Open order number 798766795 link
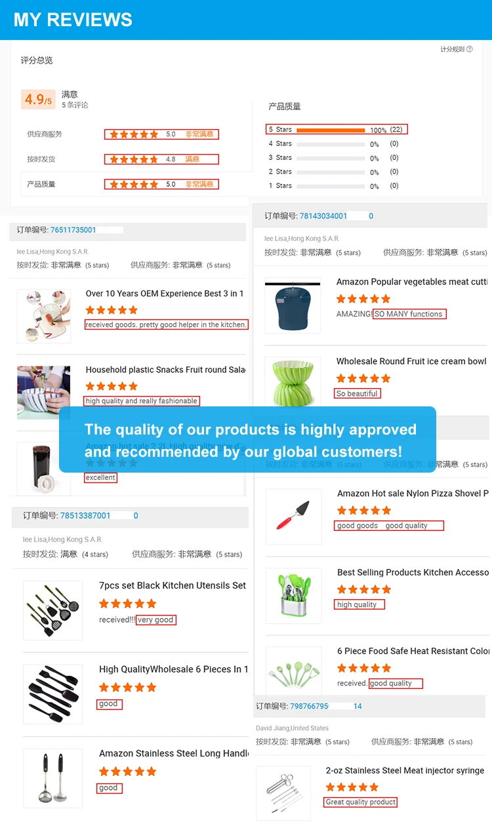The width and height of the screenshot is (492, 839). tap(310, 706)
